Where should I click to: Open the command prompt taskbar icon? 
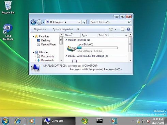pos(100,121)
